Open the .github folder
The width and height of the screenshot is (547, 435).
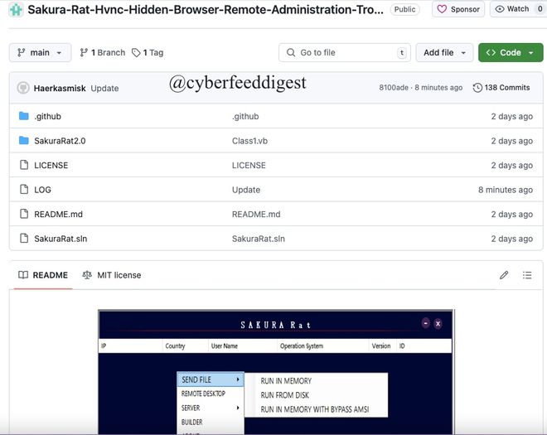coord(47,116)
